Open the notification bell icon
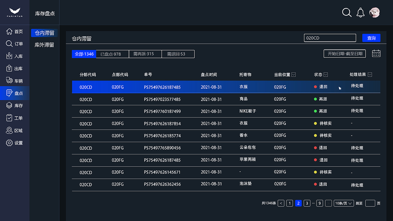The height and width of the screenshot is (221, 393). (x=360, y=12)
